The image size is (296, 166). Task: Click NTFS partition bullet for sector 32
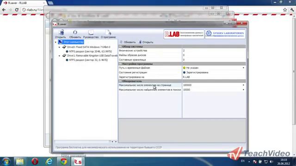[x=67, y=60]
